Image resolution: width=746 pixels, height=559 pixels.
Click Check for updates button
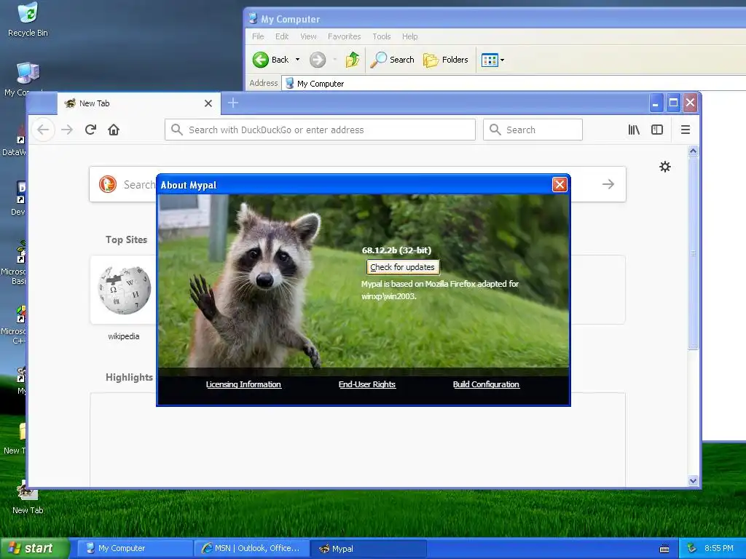pyautogui.click(x=402, y=267)
